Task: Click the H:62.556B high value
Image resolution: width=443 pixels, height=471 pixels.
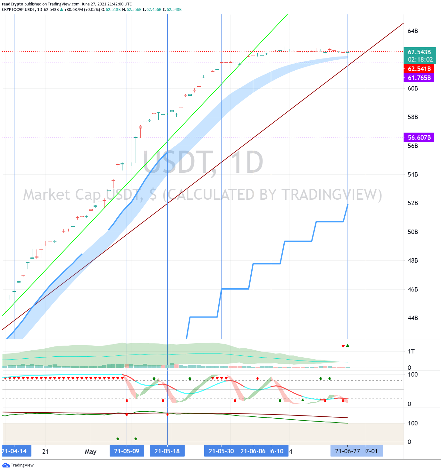Action: tap(132, 10)
